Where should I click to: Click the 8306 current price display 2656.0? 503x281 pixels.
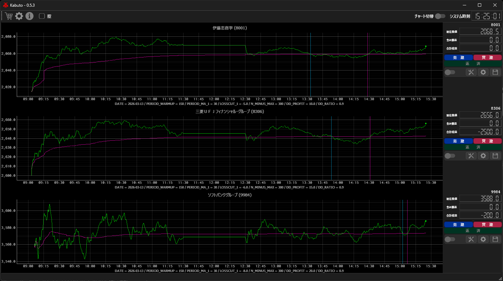click(480, 115)
